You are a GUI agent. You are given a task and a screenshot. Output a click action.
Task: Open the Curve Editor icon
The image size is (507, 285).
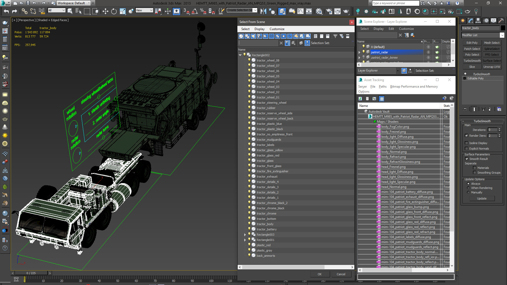pos(301,11)
